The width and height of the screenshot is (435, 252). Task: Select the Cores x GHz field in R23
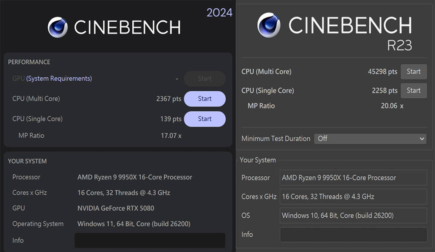click(x=353, y=196)
